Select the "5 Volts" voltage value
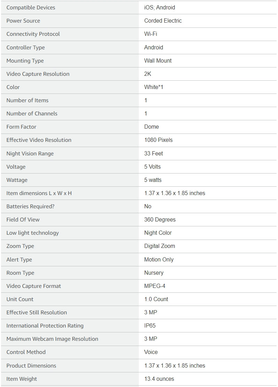 (x=152, y=167)
